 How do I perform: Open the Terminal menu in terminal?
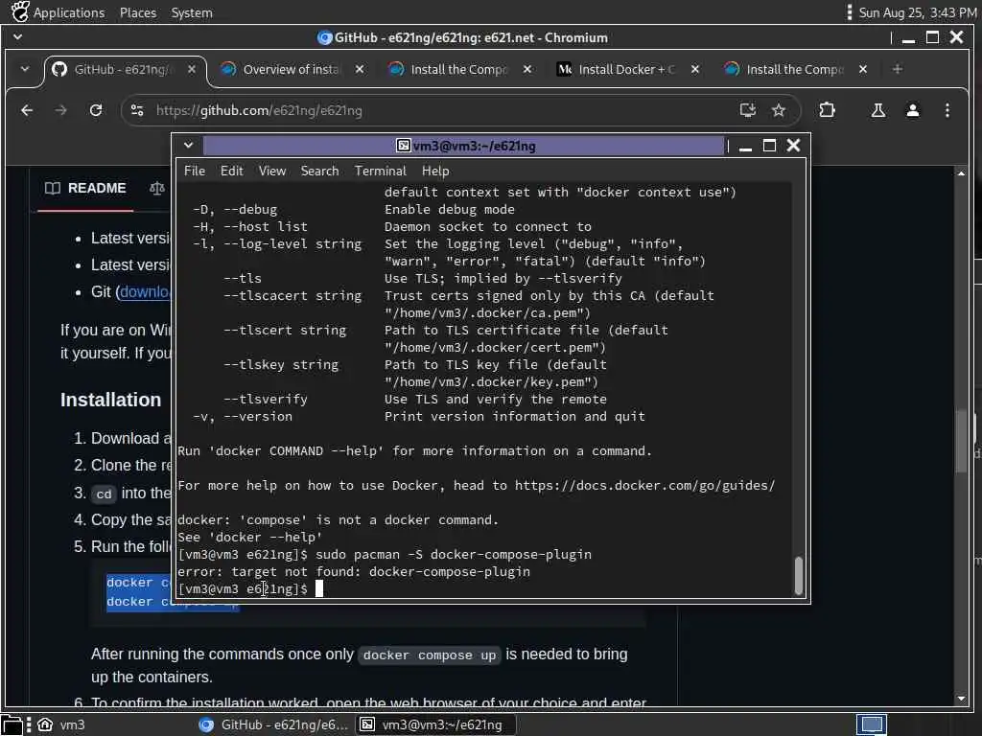380,171
